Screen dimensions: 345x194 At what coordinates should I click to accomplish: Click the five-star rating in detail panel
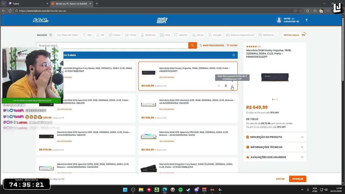coord(251,47)
